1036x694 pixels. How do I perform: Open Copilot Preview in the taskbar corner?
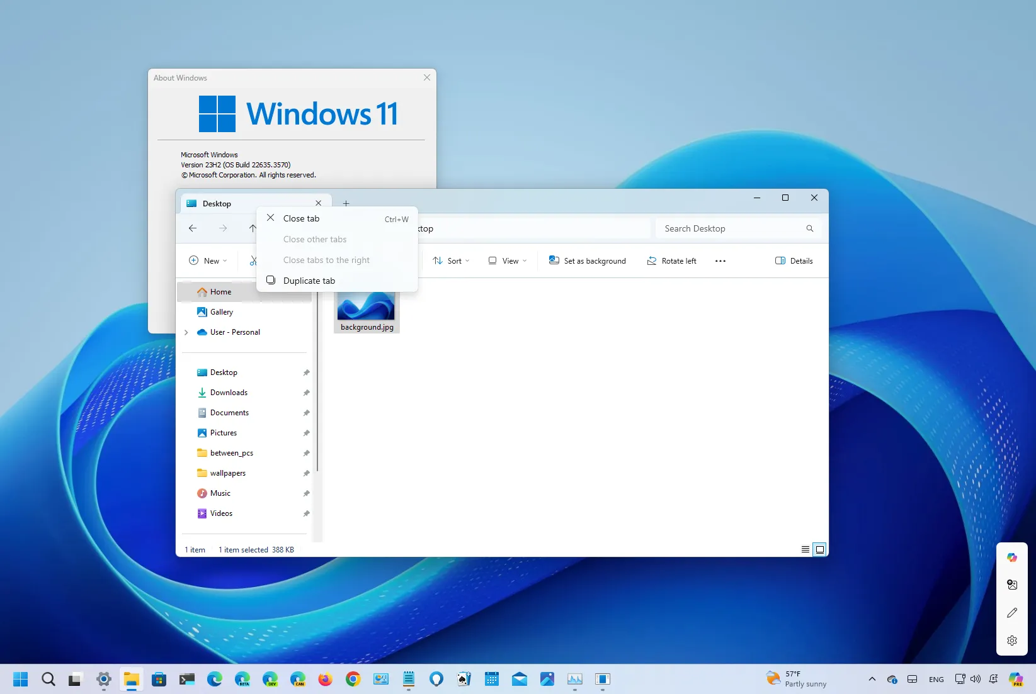coord(1016,679)
